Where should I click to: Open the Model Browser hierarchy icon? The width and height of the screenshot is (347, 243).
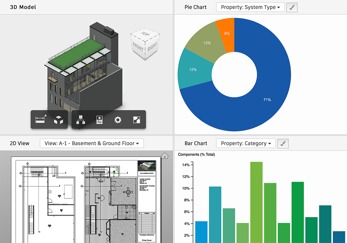point(81,119)
